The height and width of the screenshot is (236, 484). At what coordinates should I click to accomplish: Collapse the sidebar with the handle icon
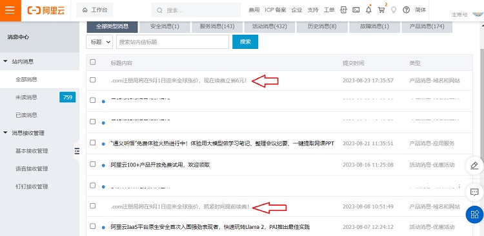77,150
